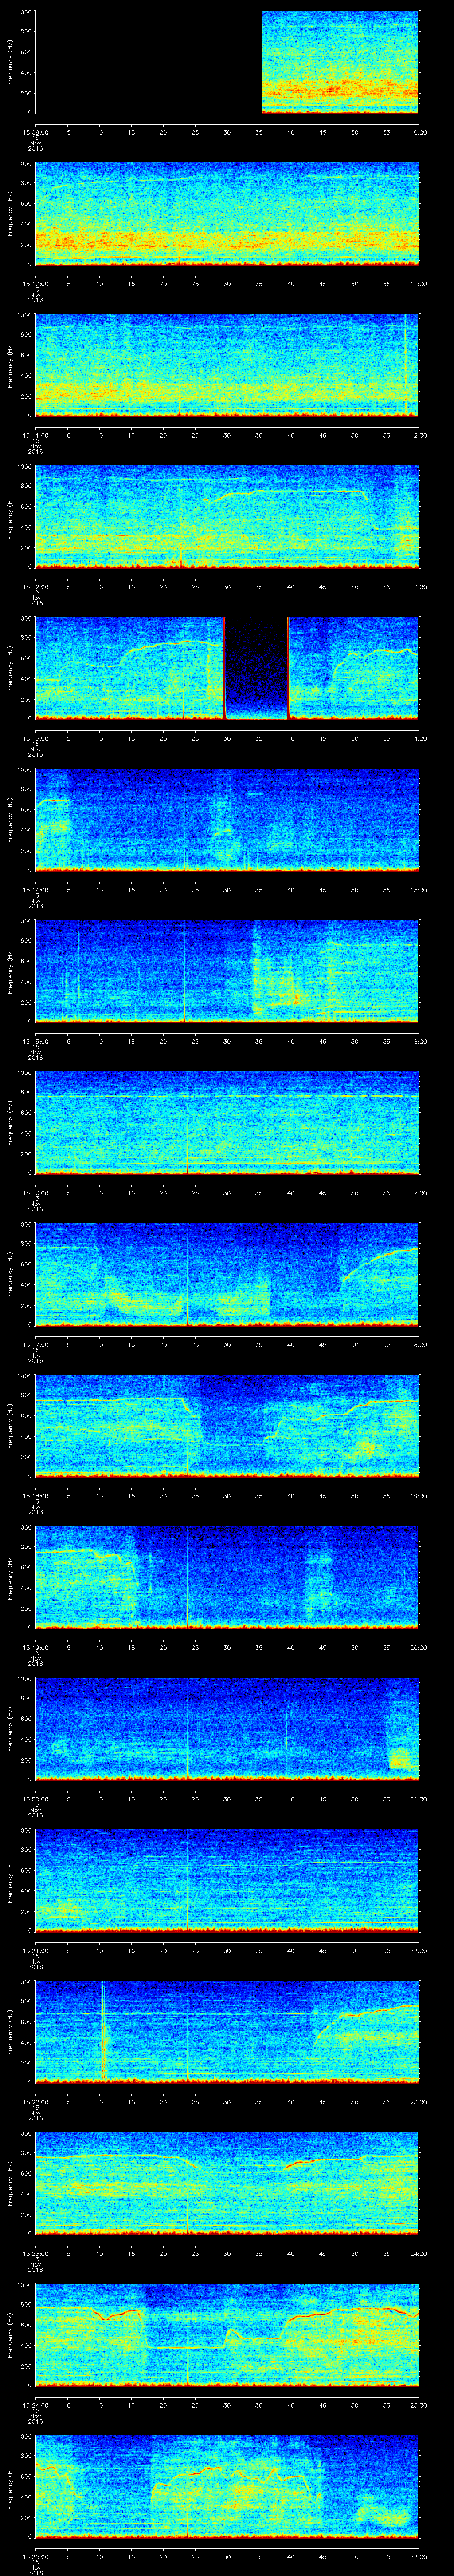Click the 15:10:00 start time label
The image size is (454, 2576).
pos(35,284)
